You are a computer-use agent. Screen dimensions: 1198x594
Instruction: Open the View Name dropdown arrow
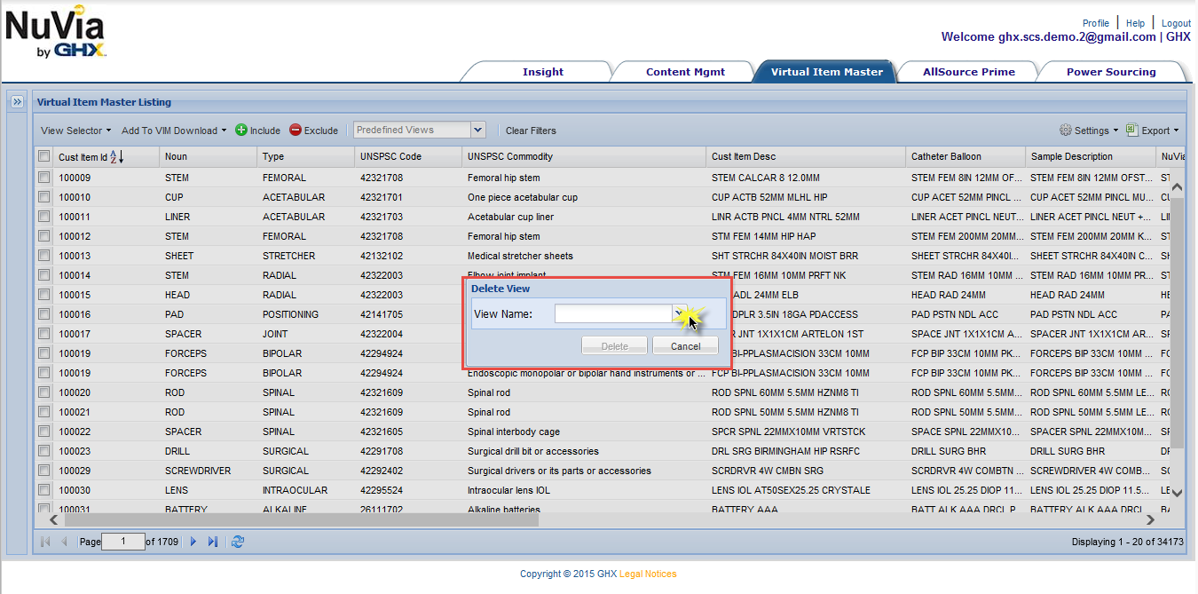click(x=680, y=313)
